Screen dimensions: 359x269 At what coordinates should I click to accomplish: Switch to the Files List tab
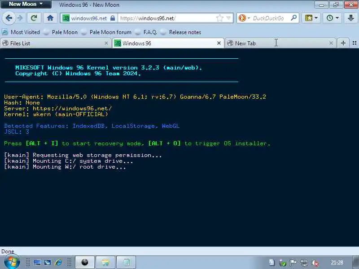tap(55, 43)
